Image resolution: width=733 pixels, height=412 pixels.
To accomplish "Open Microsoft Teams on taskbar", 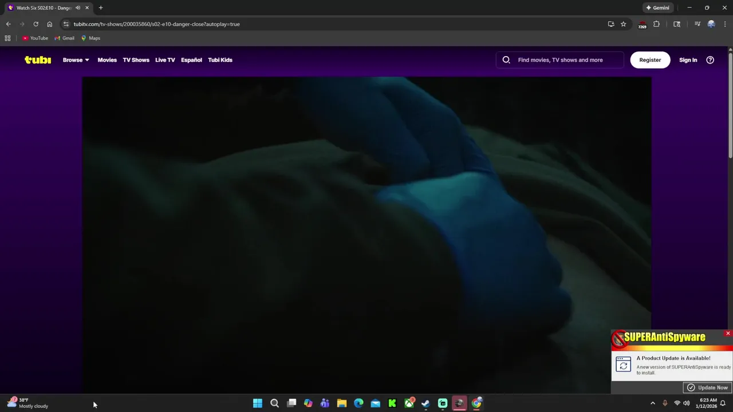I will coord(325,403).
